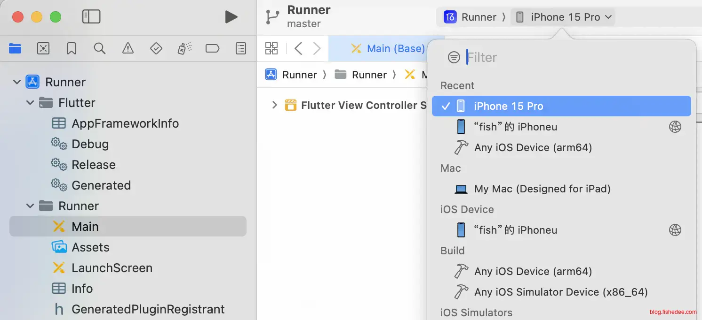Go back with the left arrow
This screenshot has height=320, width=702.
298,48
